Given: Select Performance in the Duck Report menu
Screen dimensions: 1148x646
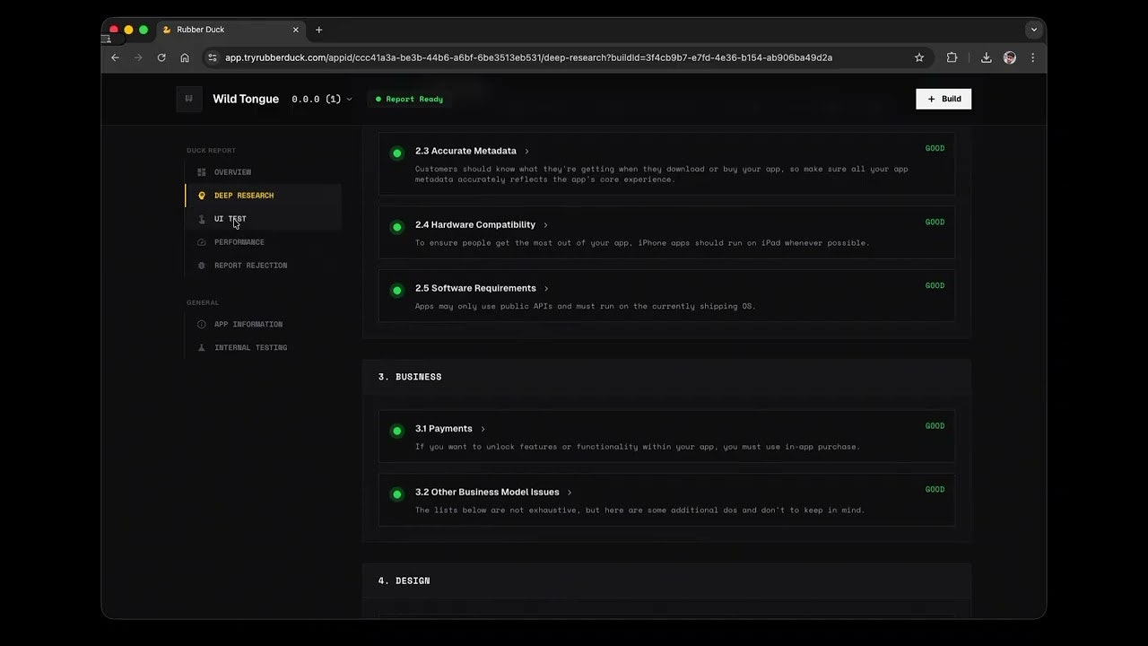Looking at the screenshot, I should pyautogui.click(x=239, y=241).
